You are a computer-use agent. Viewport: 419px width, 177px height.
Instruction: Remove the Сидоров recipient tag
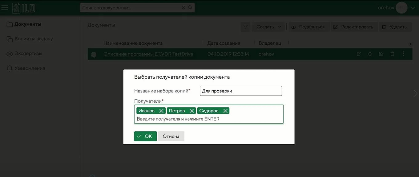(225, 111)
